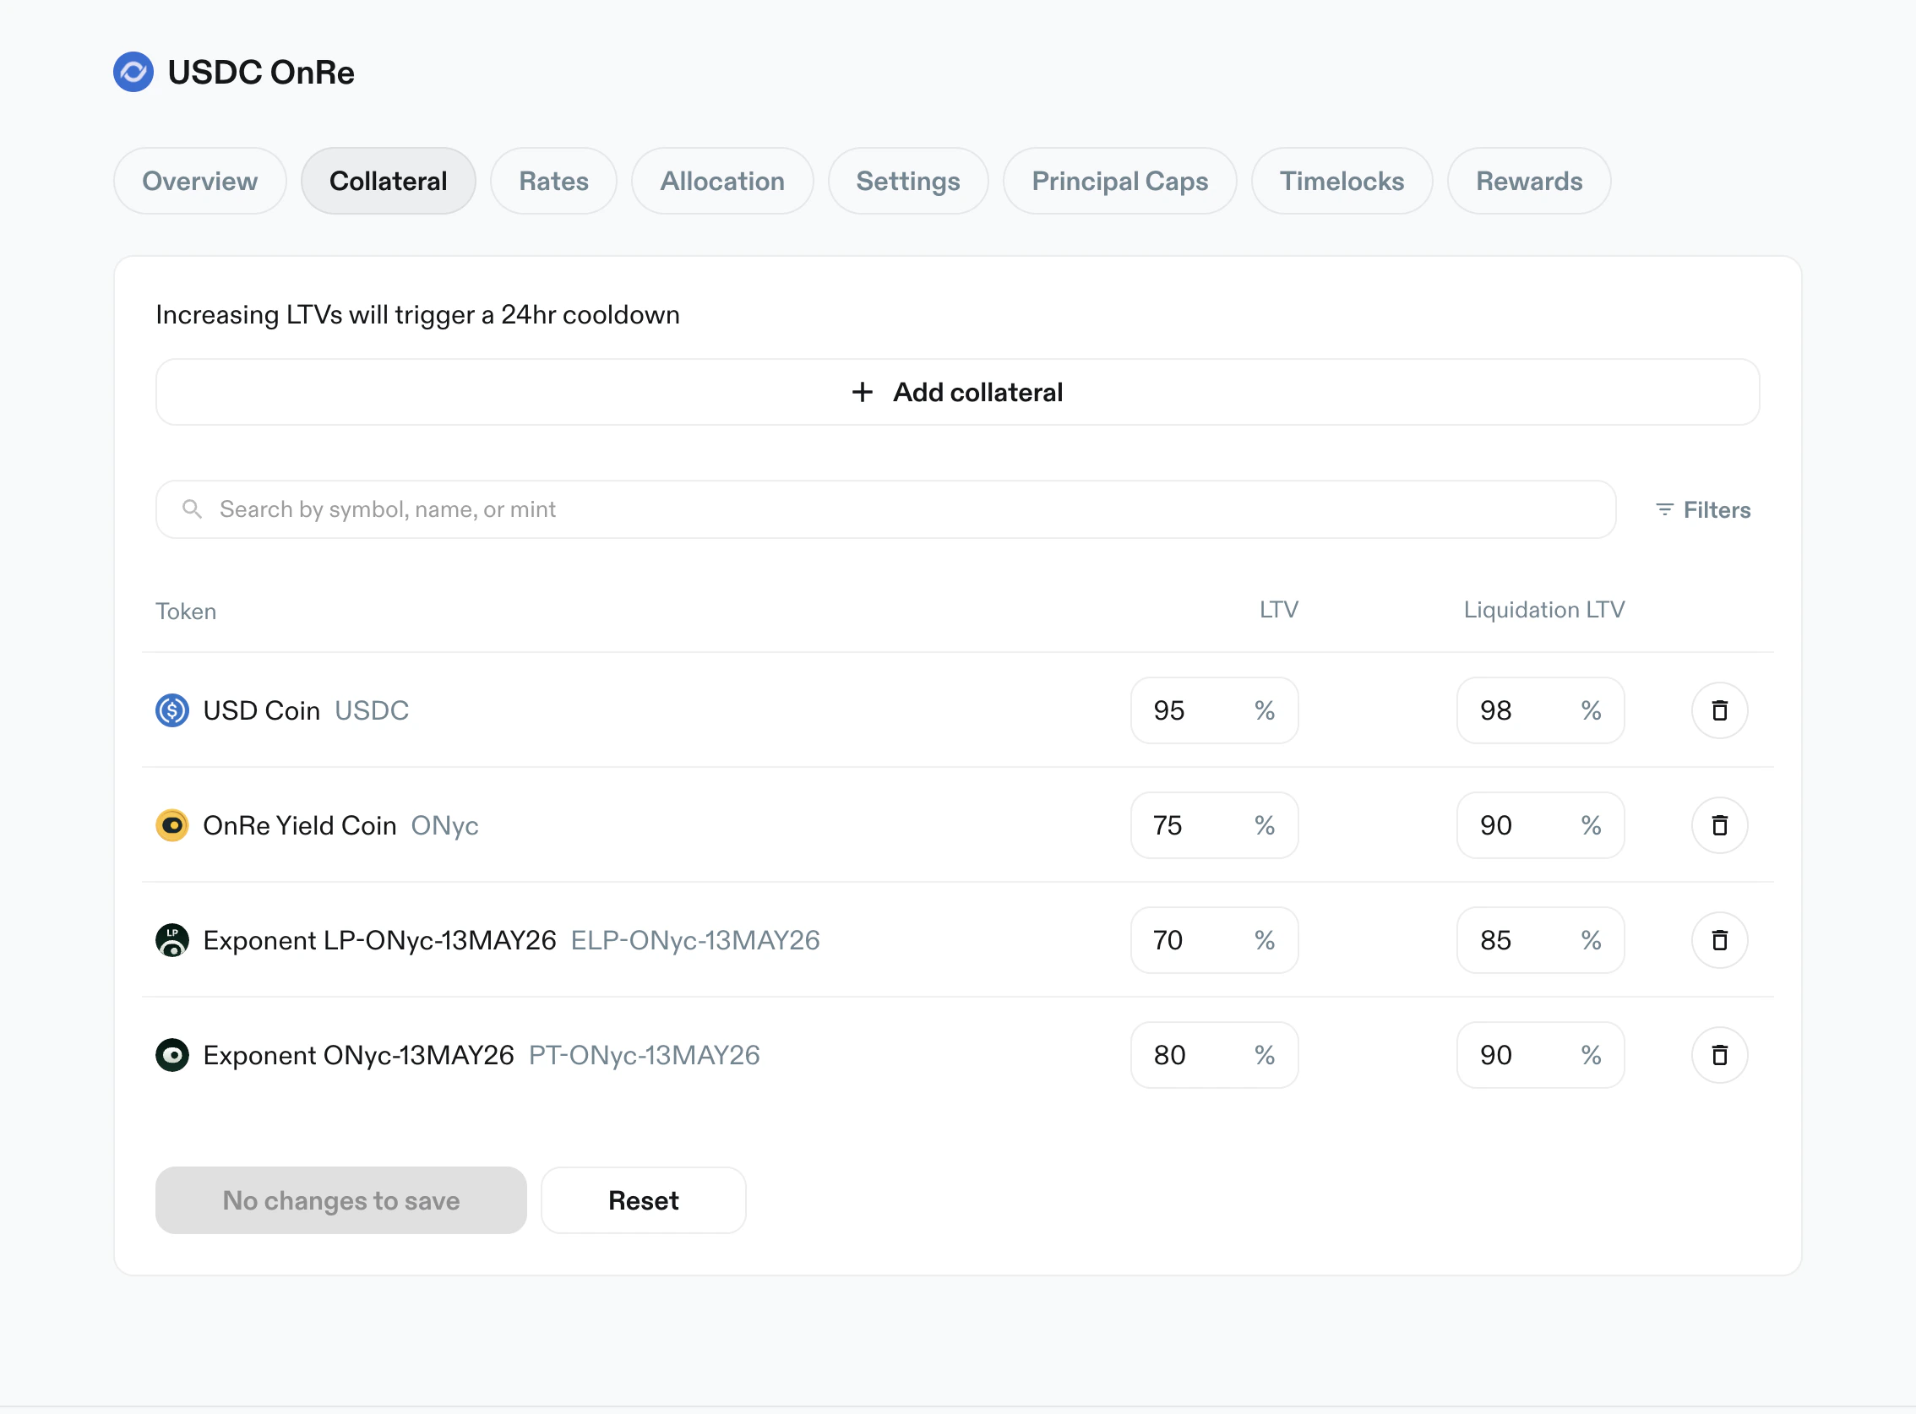The width and height of the screenshot is (1916, 1414).
Task: Open the Rates tab
Action: (x=553, y=182)
